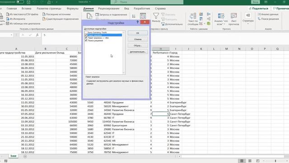Open 'Существующие подключения'

point(61,19)
